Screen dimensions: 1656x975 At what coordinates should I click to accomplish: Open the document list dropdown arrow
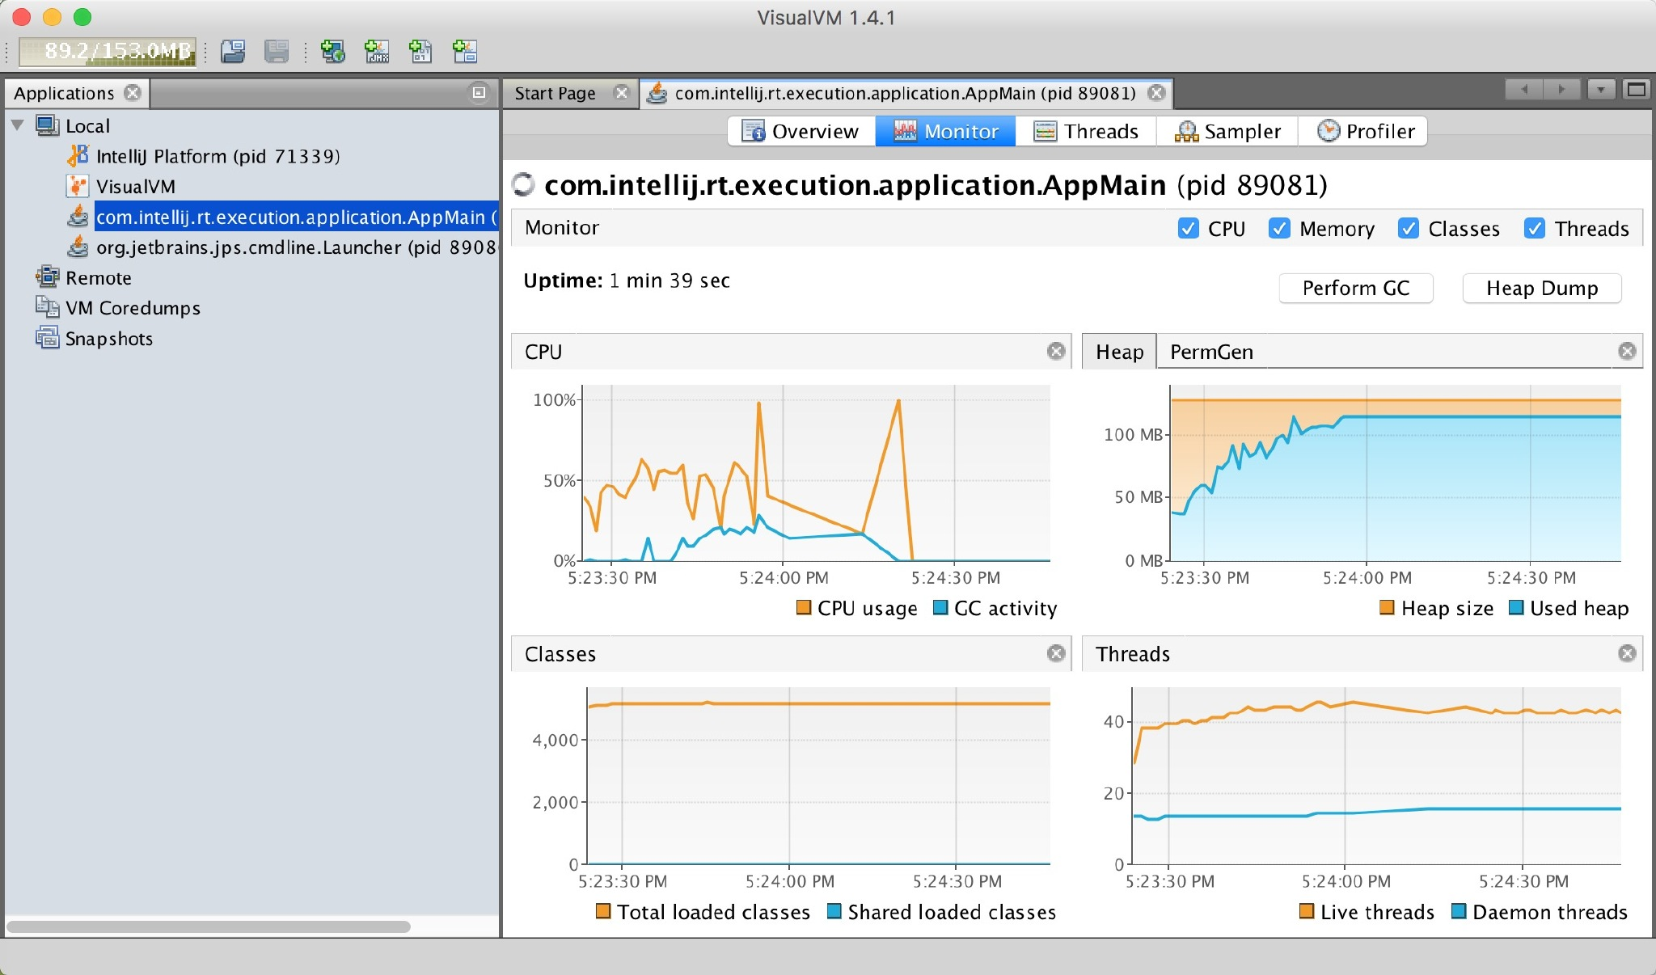[1600, 90]
